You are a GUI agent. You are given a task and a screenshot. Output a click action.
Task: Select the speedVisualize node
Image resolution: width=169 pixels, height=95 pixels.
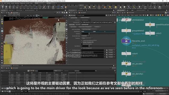point(150,25)
